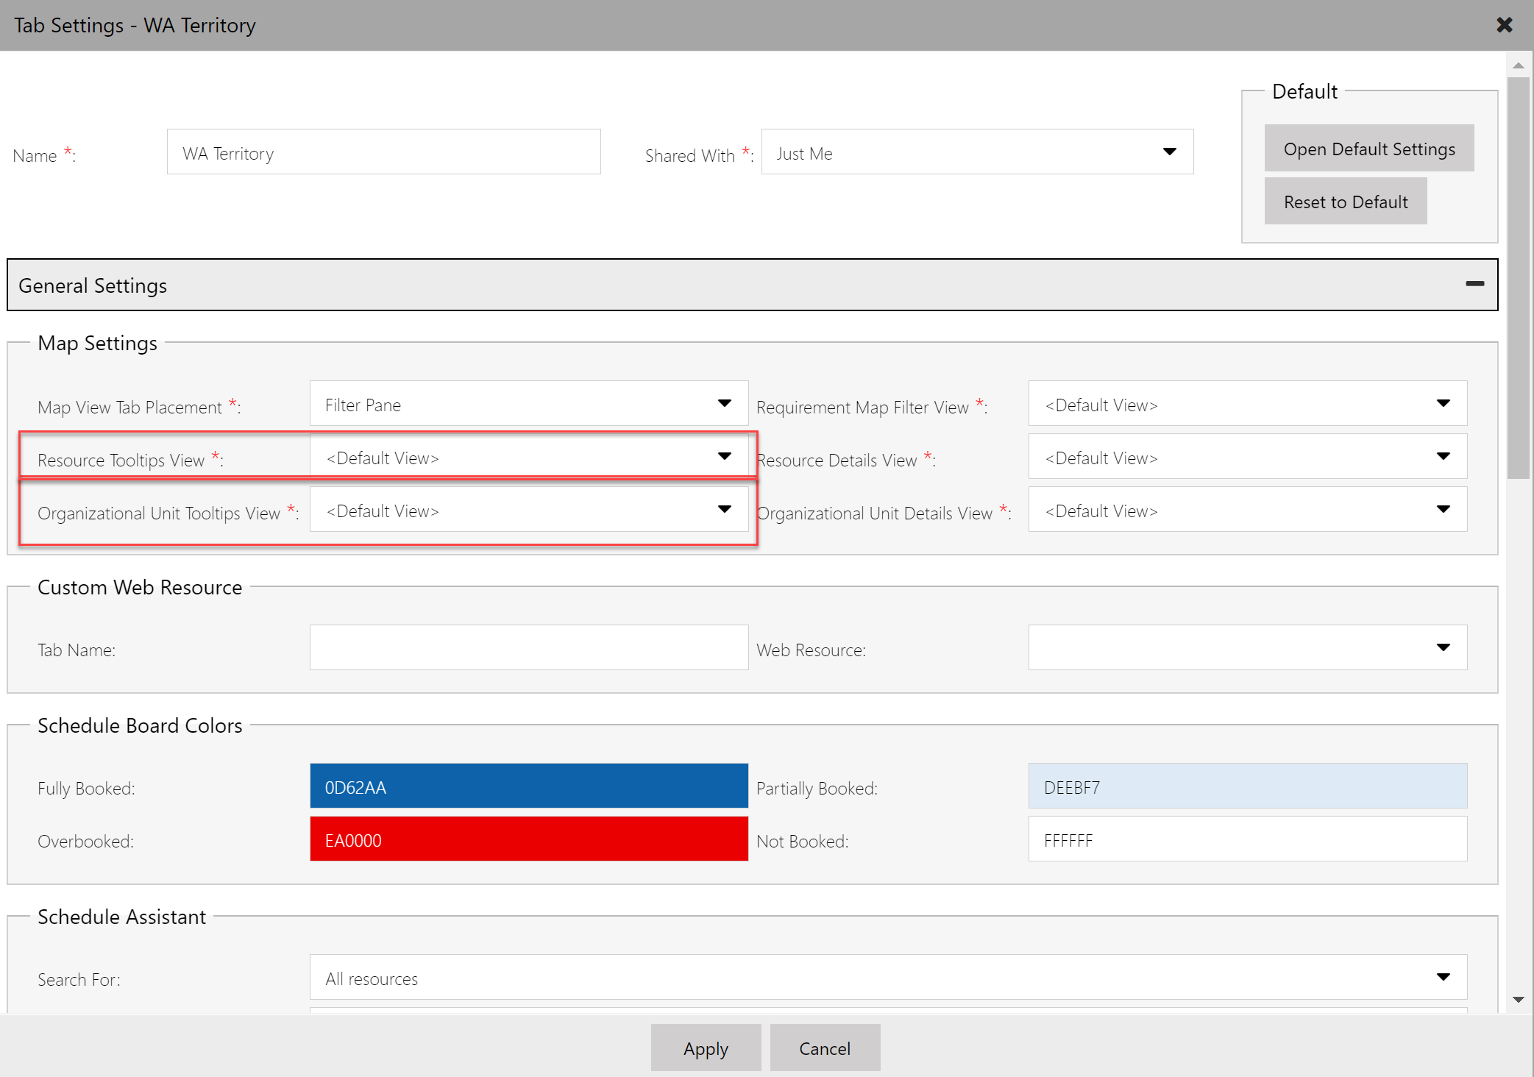
Task: Open the Organizational Unit Details View dropdown
Action: pyautogui.click(x=1443, y=509)
